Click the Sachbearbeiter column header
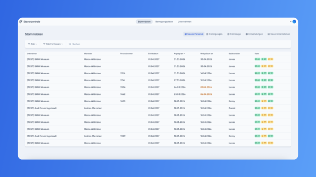316x177 pixels. coord(235,54)
